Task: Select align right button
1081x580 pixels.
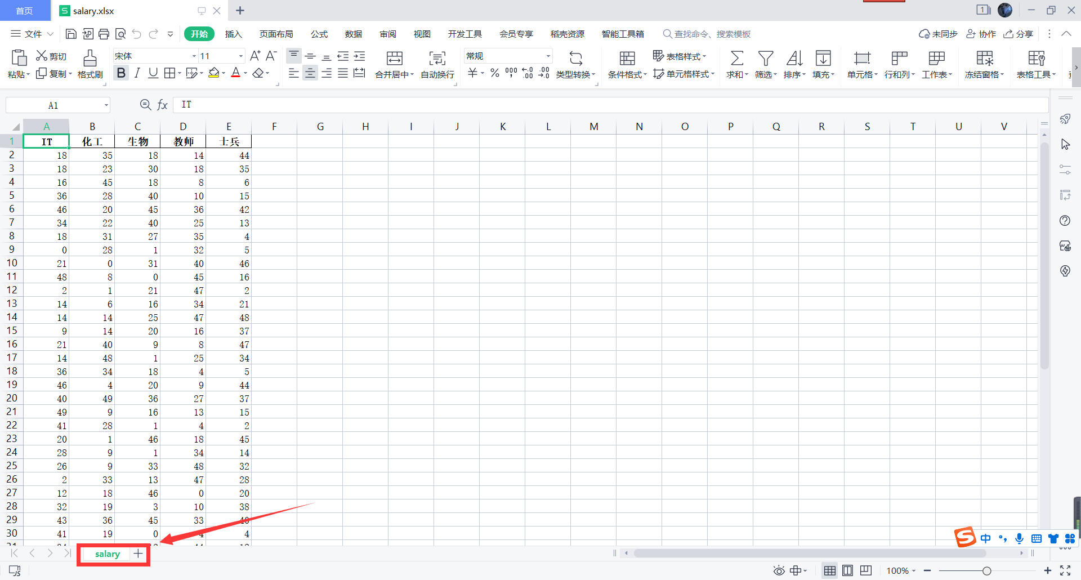Action: coord(327,73)
